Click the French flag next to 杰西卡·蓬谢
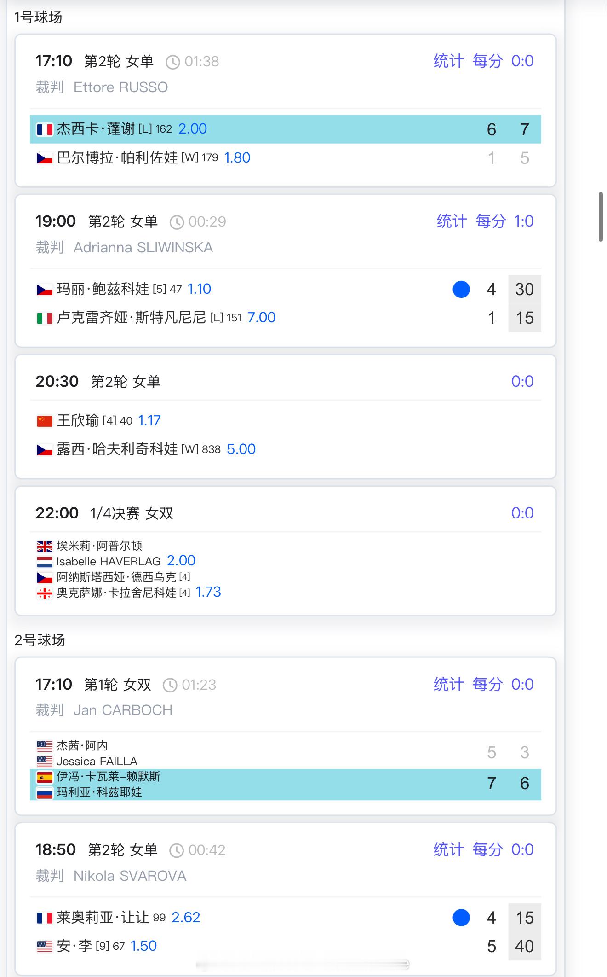This screenshot has width=607, height=977. click(x=45, y=129)
